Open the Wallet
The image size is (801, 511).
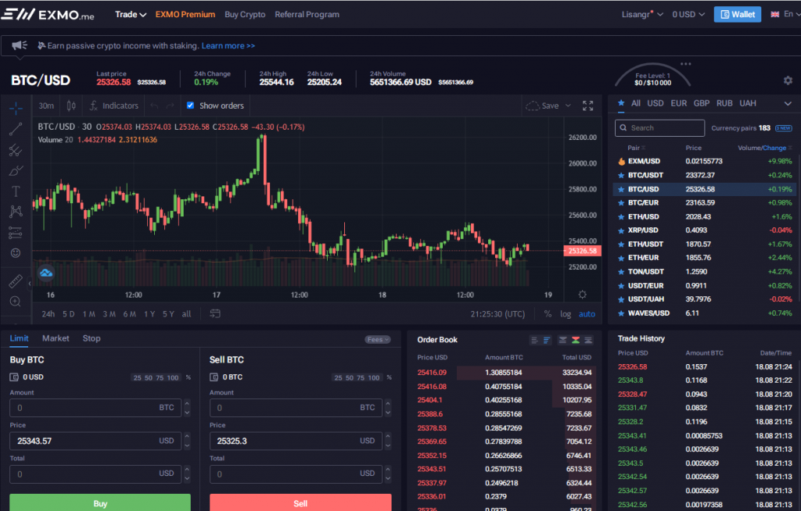pyautogui.click(x=737, y=14)
